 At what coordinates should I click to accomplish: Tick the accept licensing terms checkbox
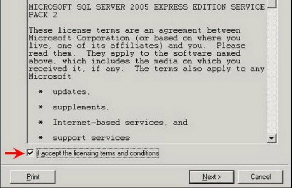30,153
